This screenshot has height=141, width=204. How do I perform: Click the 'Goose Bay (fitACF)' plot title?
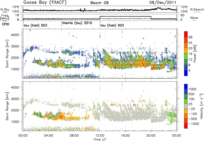[45, 2]
